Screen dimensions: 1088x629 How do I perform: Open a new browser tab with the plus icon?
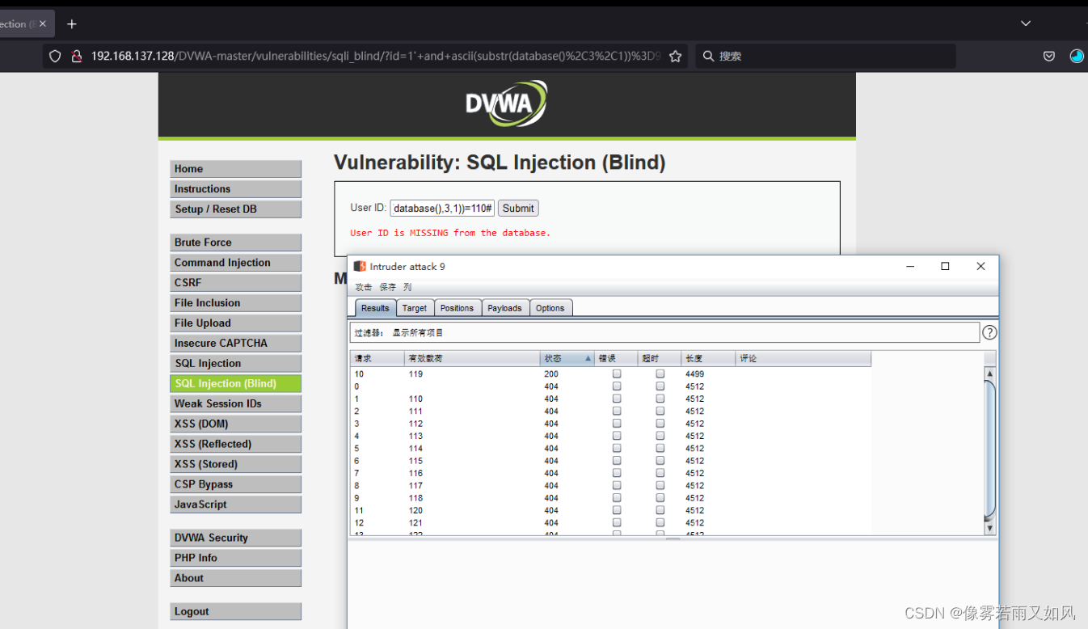tap(71, 23)
